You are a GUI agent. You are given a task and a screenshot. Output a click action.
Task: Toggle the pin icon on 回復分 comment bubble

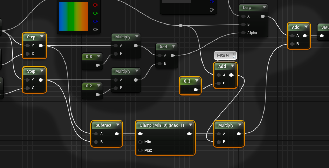click(x=234, y=54)
